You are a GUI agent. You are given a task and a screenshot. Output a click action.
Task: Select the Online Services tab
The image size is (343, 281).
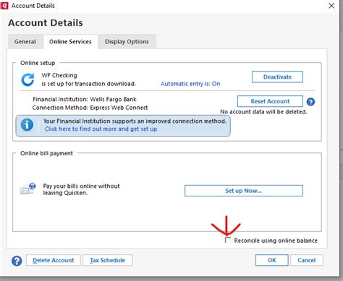[x=70, y=42]
